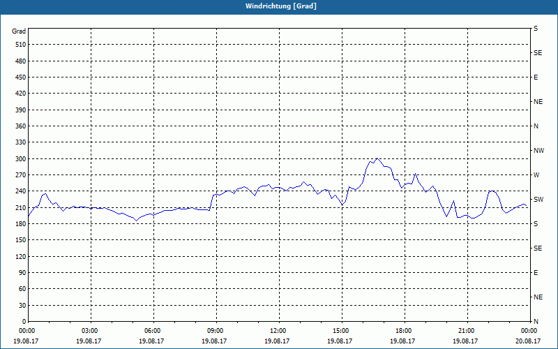This screenshot has height=349, width=558.
Task: Select the 09:00 time axis label
Action: coord(216,331)
